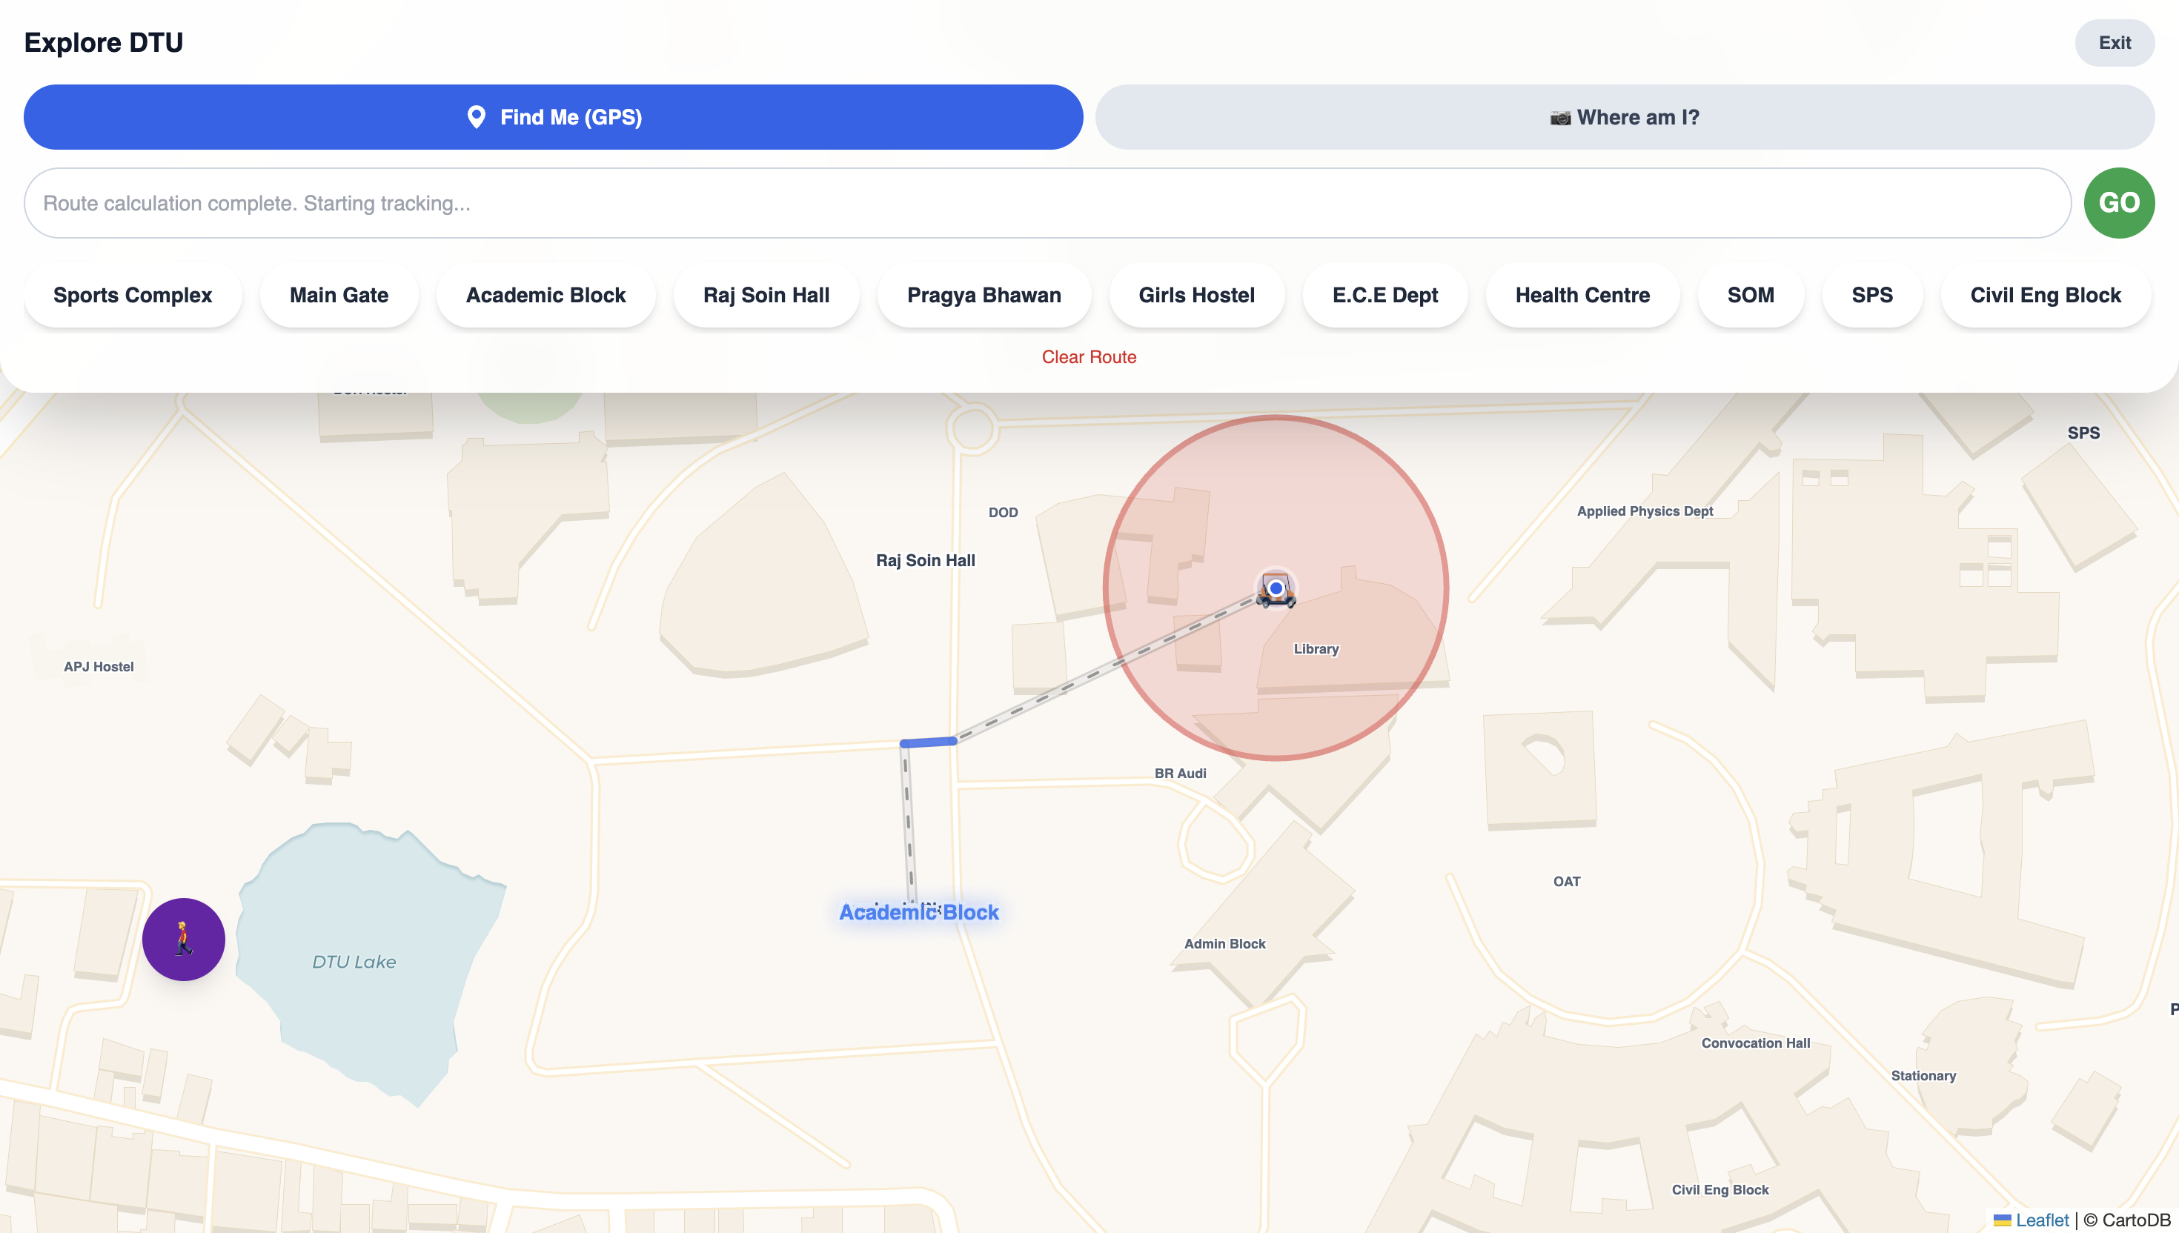
Task: Pick the Health Centre chip
Action: pos(1582,295)
